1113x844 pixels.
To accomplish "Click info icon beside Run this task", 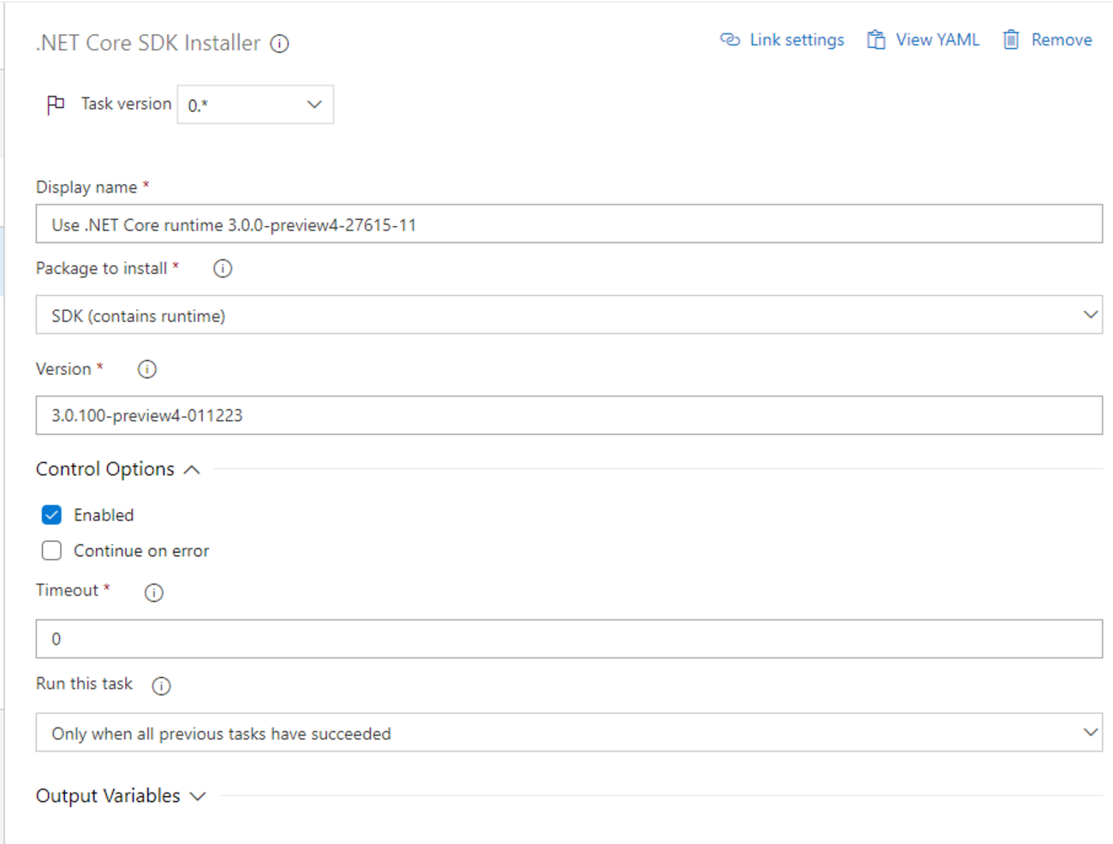I will pos(161,686).
